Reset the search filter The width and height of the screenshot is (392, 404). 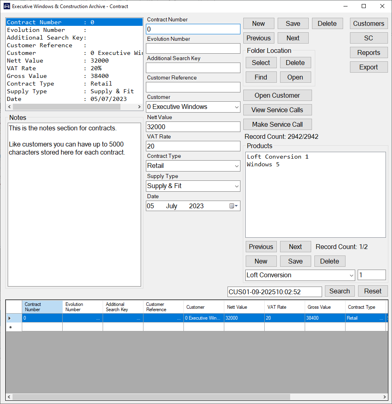[x=373, y=291]
